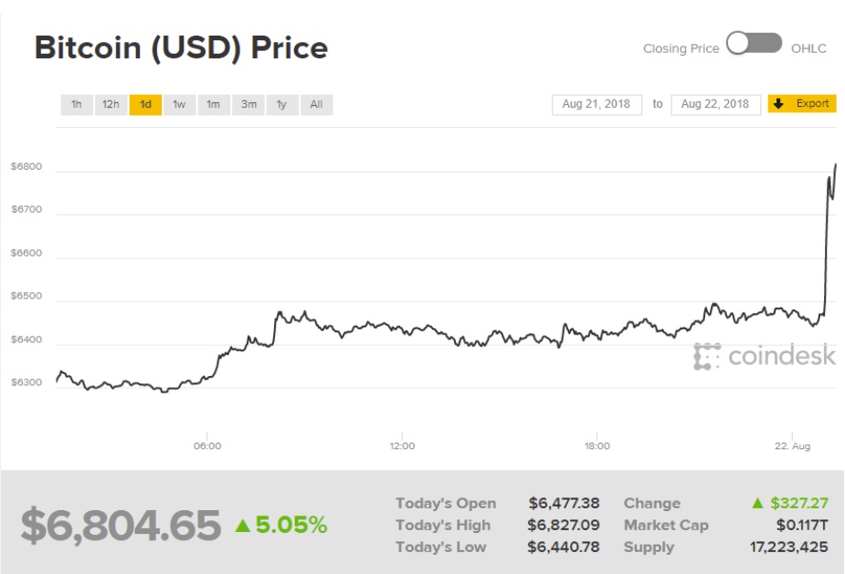Click the OHLC label
This screenshot has height=574, width=845.
(808, 48)
